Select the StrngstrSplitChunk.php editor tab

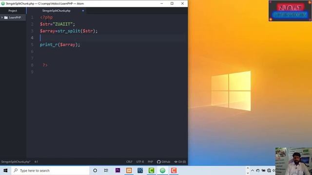[57, 11]
